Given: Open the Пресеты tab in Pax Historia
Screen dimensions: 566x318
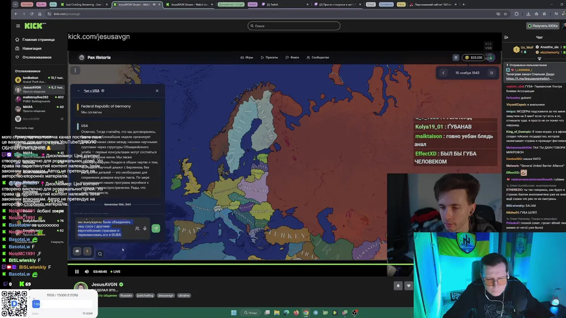Looking at the screenshot, I should coord(269,57).
